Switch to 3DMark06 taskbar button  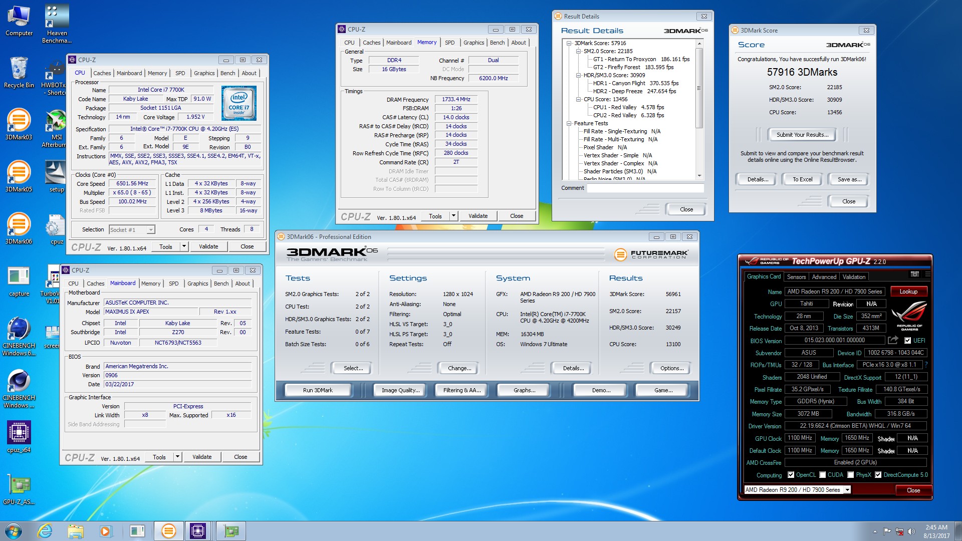click(x=168, y=531)
